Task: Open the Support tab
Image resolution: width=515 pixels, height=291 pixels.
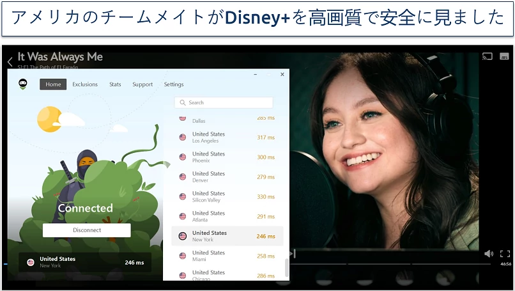Action: [x=142, y=84]
